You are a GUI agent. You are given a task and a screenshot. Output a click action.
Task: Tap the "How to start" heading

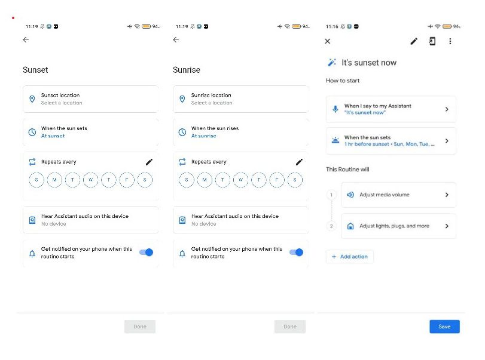(343, 81)
